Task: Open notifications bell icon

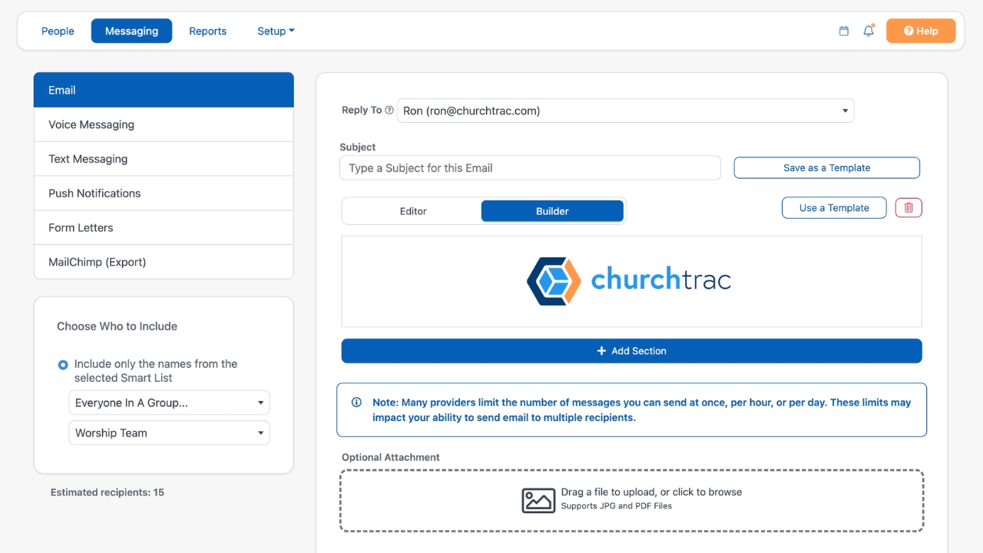Action: pyautogui.click(x=869, y=31)
